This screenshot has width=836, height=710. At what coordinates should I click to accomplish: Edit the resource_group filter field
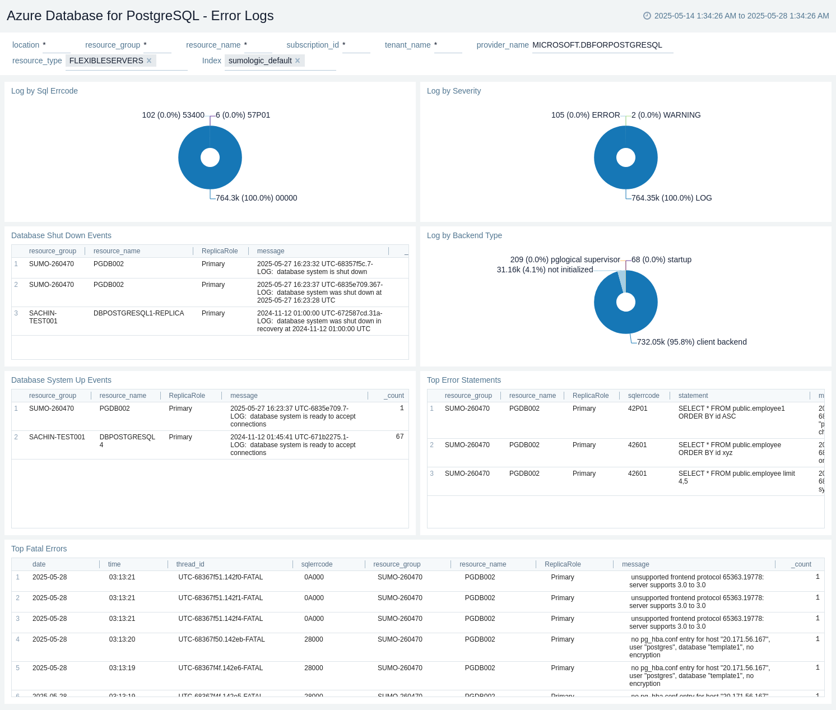[157, 45]
